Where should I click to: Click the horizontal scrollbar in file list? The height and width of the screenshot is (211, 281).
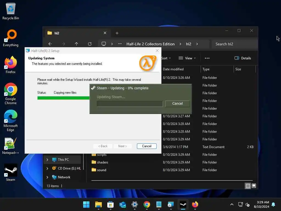tap(172, 181)
